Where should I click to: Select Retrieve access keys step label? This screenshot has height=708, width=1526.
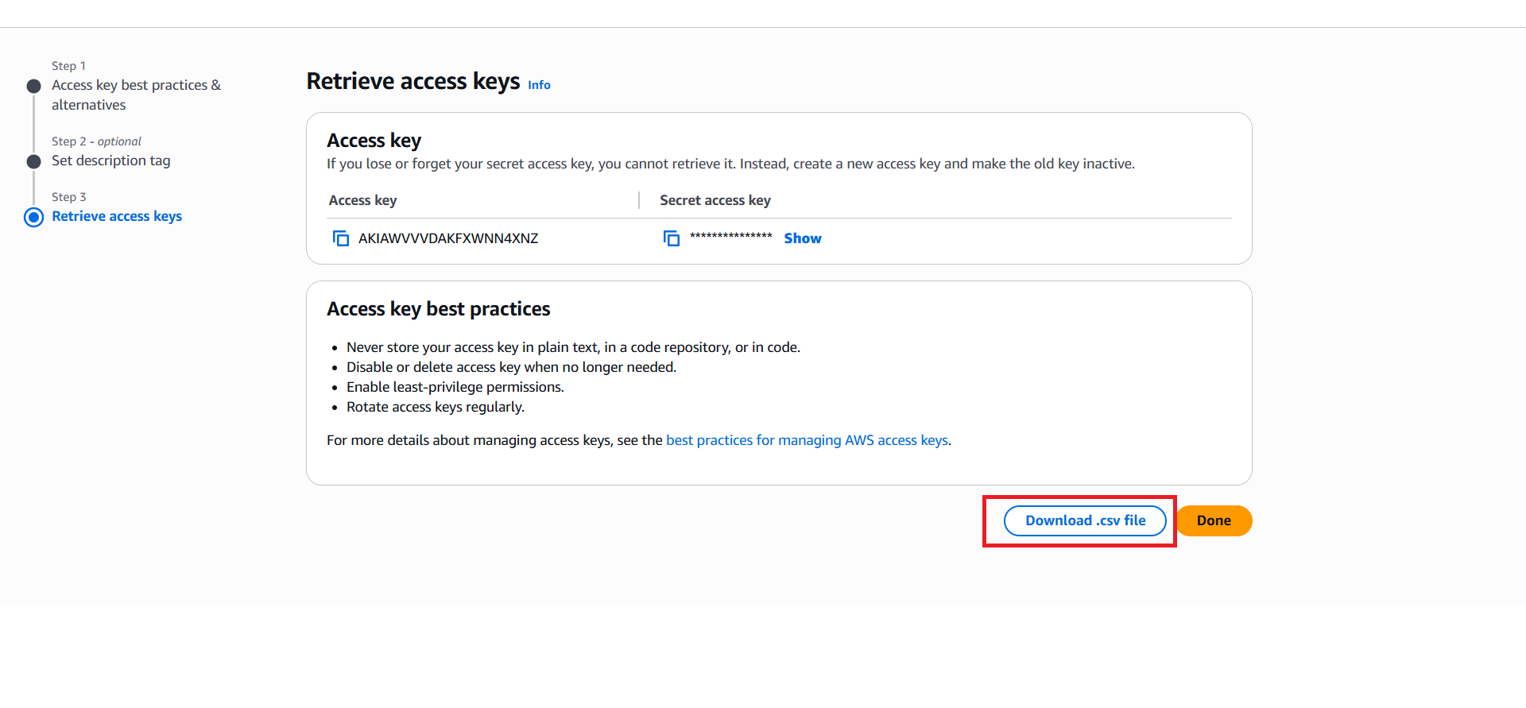(117, 216)
